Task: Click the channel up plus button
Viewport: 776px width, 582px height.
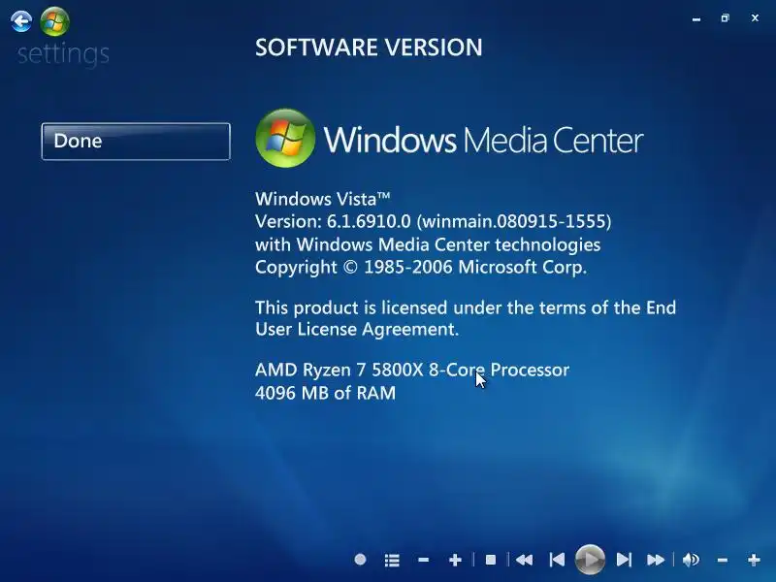Action: pos(455,560)
